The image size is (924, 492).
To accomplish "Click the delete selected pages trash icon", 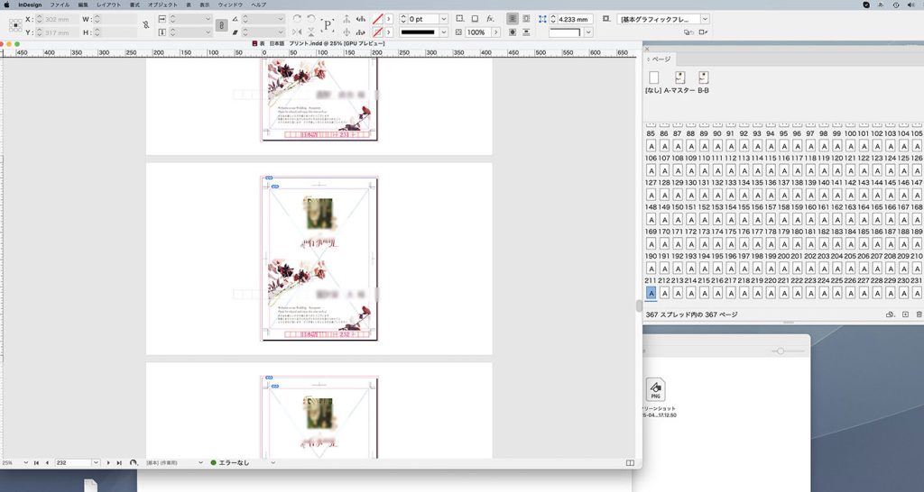I will coord(919,314).
